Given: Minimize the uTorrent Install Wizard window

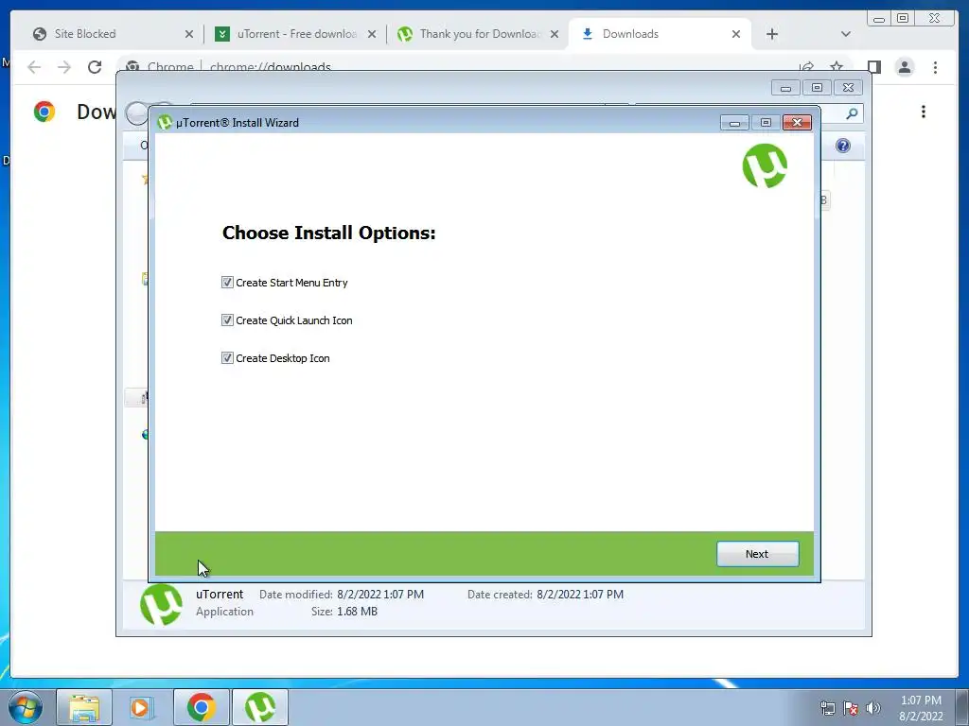Looking at the screenshot, I should [734, 123].
